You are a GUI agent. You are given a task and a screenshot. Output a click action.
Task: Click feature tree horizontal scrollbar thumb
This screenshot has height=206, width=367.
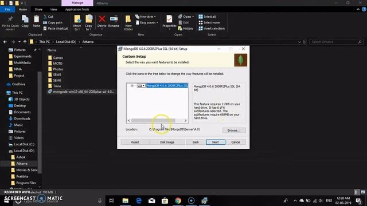pos(153,121)
